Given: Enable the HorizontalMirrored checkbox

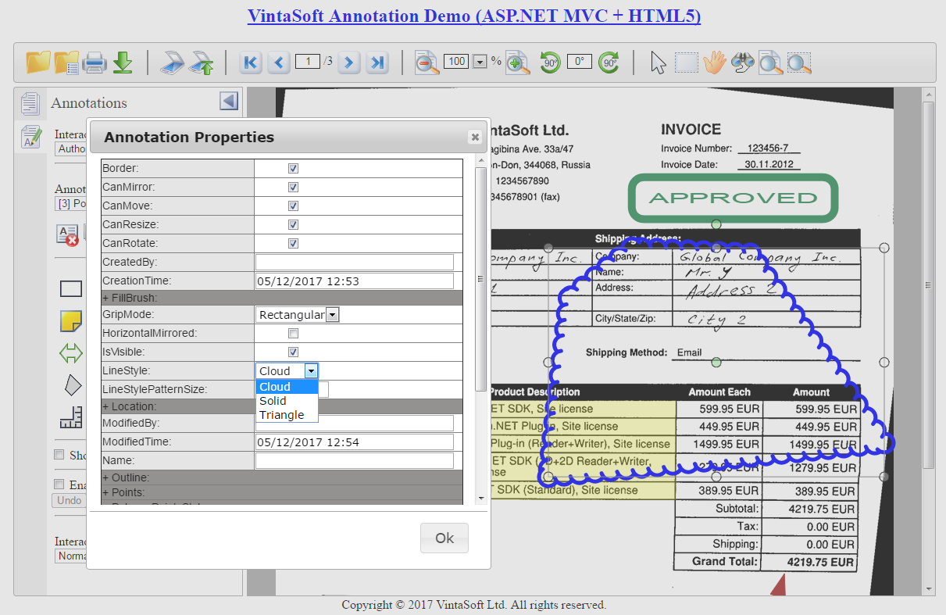Looking at the screenshot, I should 293,333.
